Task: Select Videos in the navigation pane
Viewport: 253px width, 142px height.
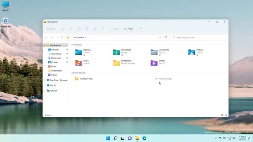Action: coord(54,75)
